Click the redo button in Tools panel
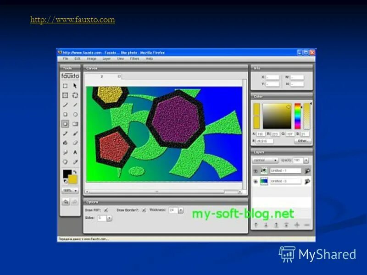The width and height of the screenshot is (367, 275). tap(74, 202)
